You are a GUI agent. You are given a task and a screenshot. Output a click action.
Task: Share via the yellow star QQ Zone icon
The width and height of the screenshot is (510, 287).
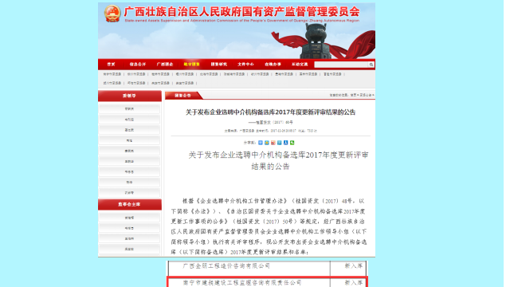click(267, 143)
